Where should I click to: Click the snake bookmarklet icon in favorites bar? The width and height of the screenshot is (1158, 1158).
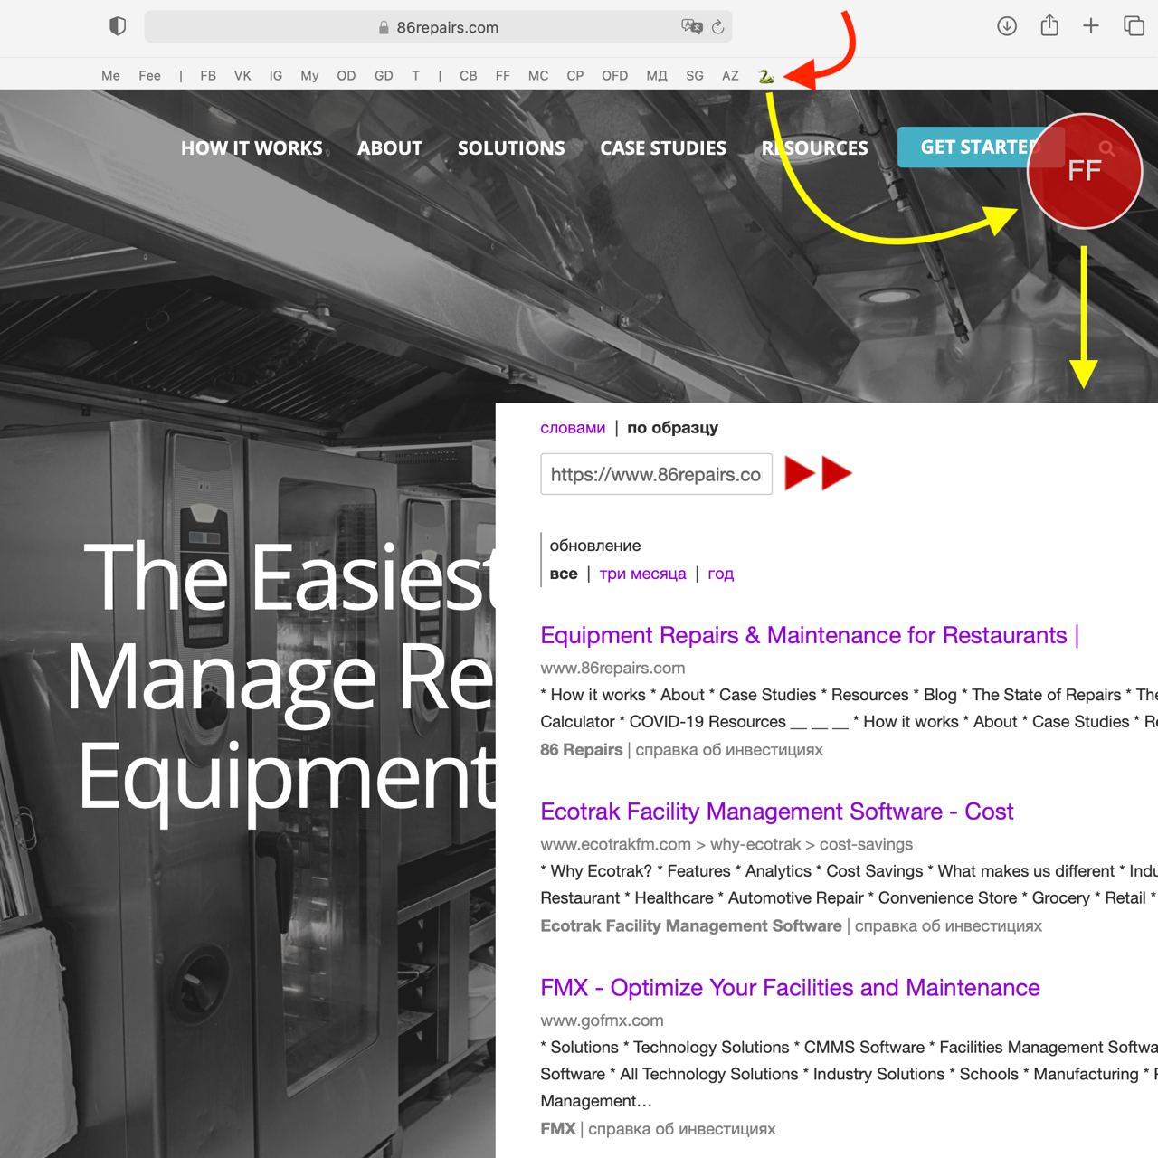(766, 76)
